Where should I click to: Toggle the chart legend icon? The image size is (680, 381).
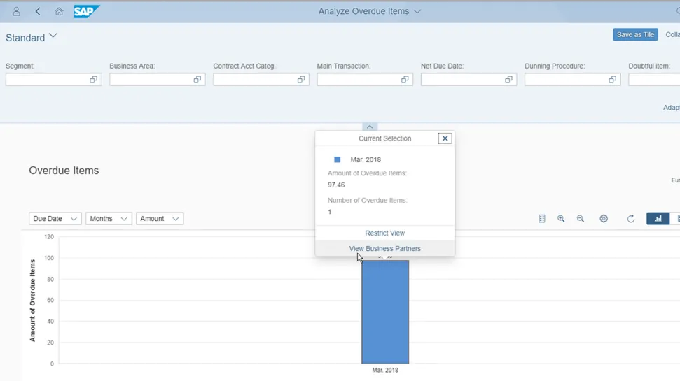tap(541, 219)
